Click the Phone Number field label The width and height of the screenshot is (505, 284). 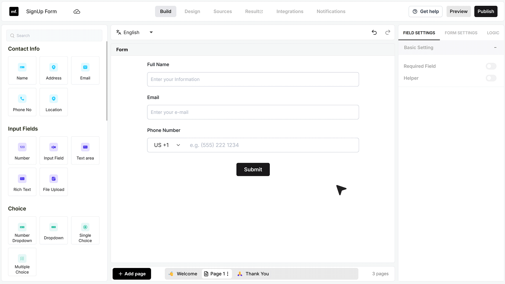click(164, 130)
